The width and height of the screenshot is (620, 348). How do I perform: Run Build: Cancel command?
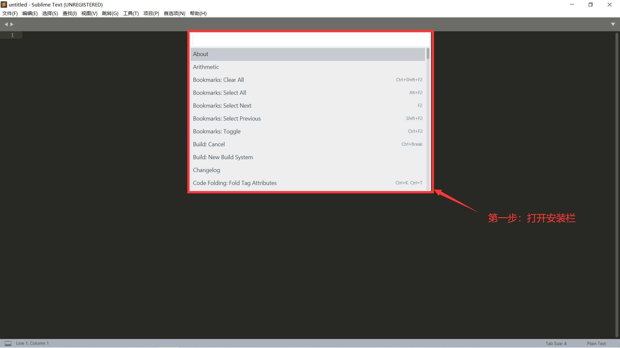[308, 144]
